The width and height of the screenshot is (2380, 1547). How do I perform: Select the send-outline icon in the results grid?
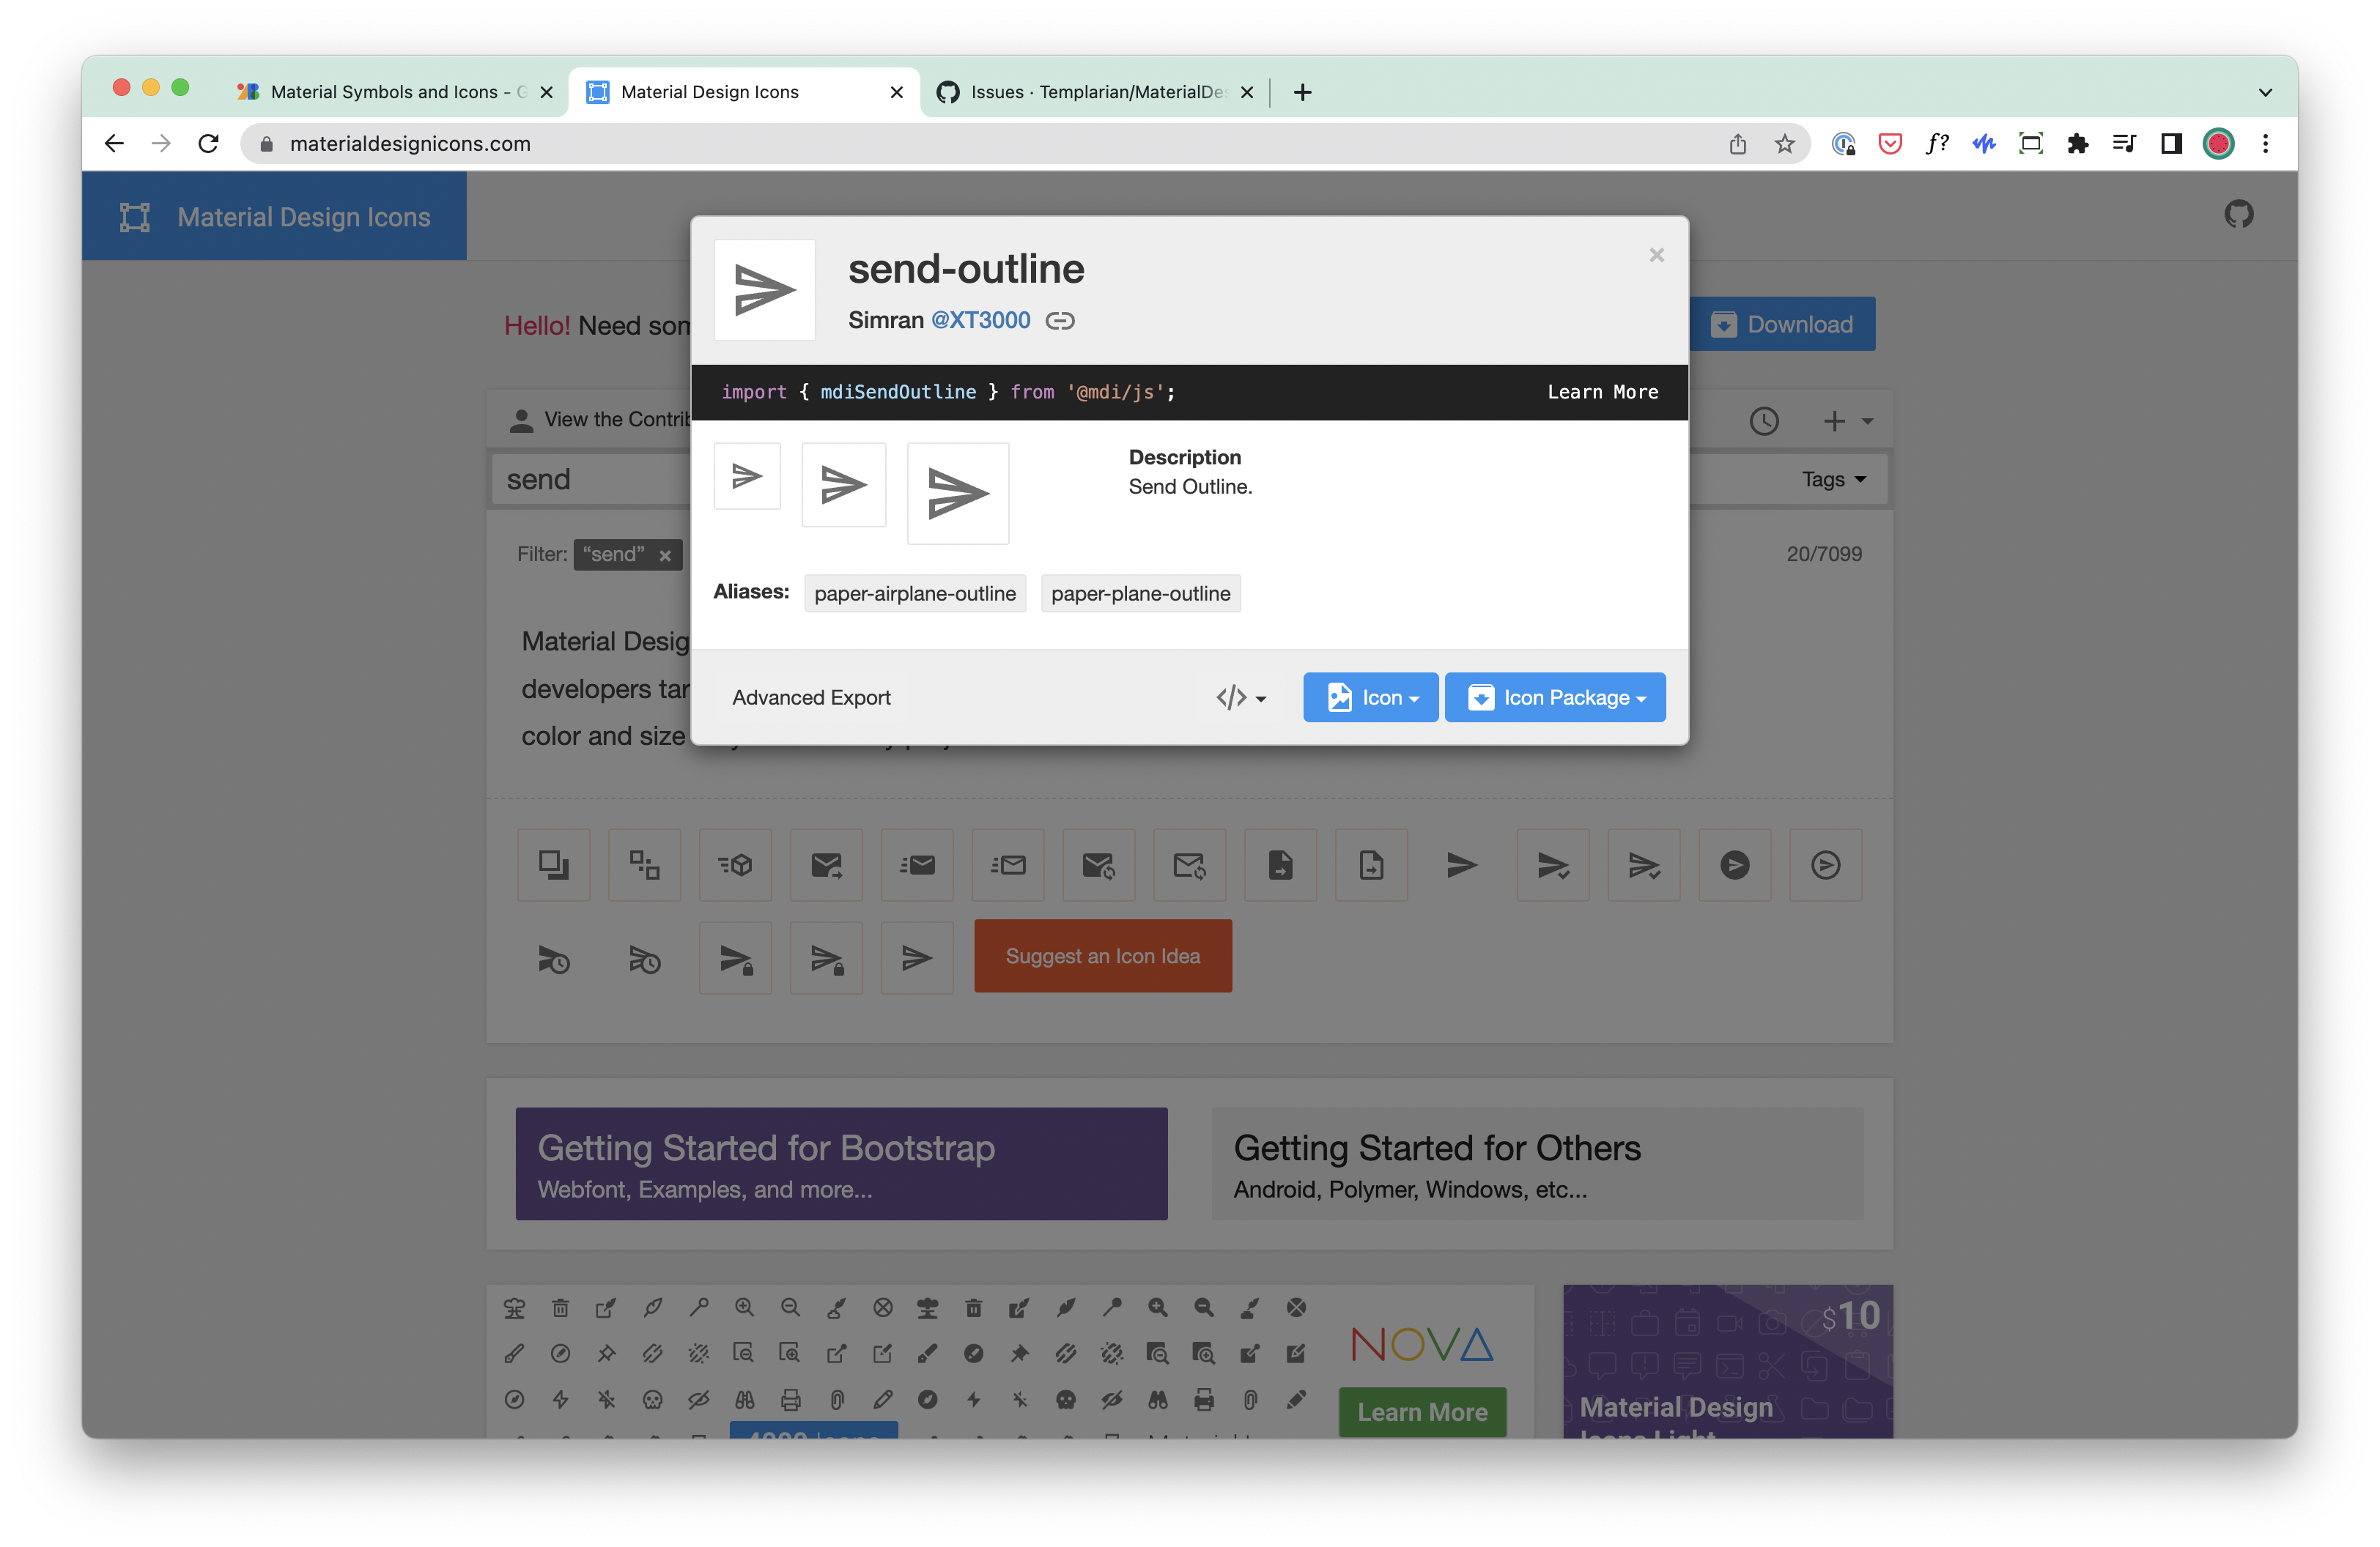917,957
